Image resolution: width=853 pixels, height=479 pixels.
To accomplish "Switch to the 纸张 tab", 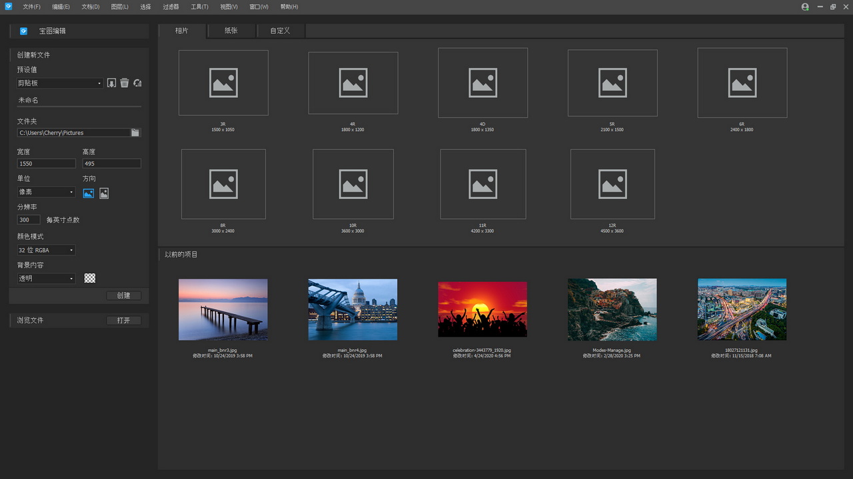I will click(231, 31).
